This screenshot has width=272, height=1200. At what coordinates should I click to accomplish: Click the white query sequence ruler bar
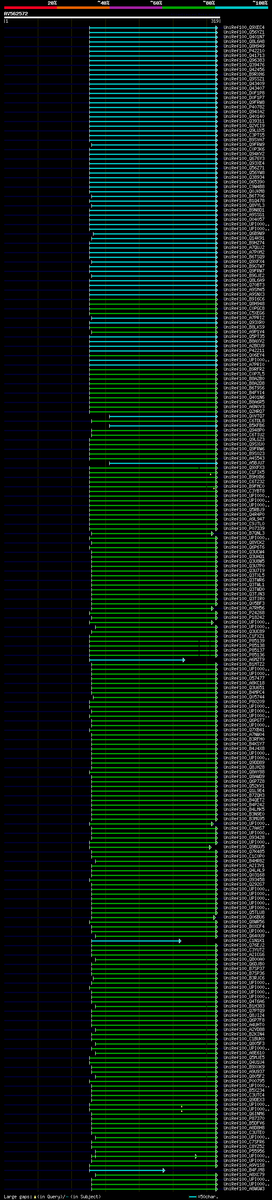click(x=112, y=17)
